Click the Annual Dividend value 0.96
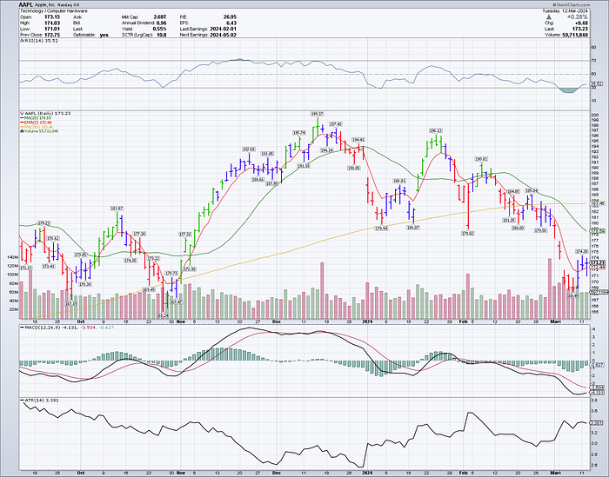This screenshot has height=477, width=609. pyautogui.click(x=161, y=23)
